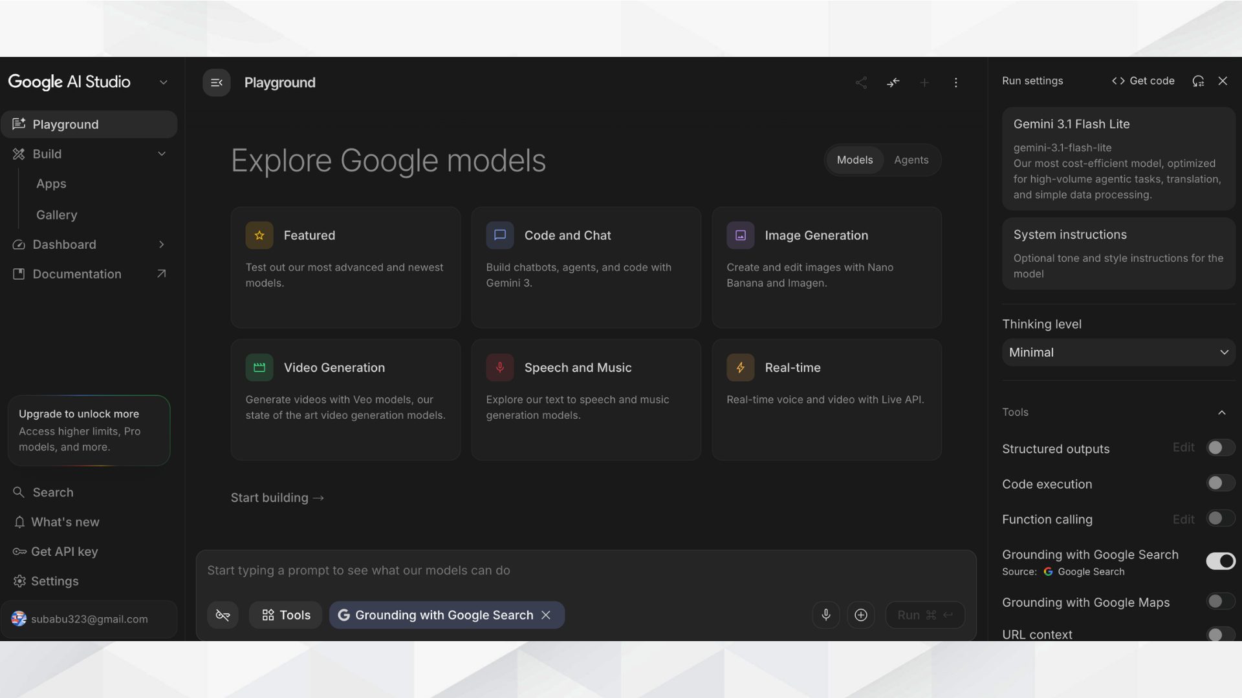Turn off the Grounding with Google Search toggle
Viewport: 1242px width, 698px height.
click(1221, 561)
